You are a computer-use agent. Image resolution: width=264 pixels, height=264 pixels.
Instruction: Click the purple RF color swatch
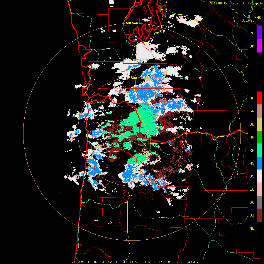click(259, 33)
